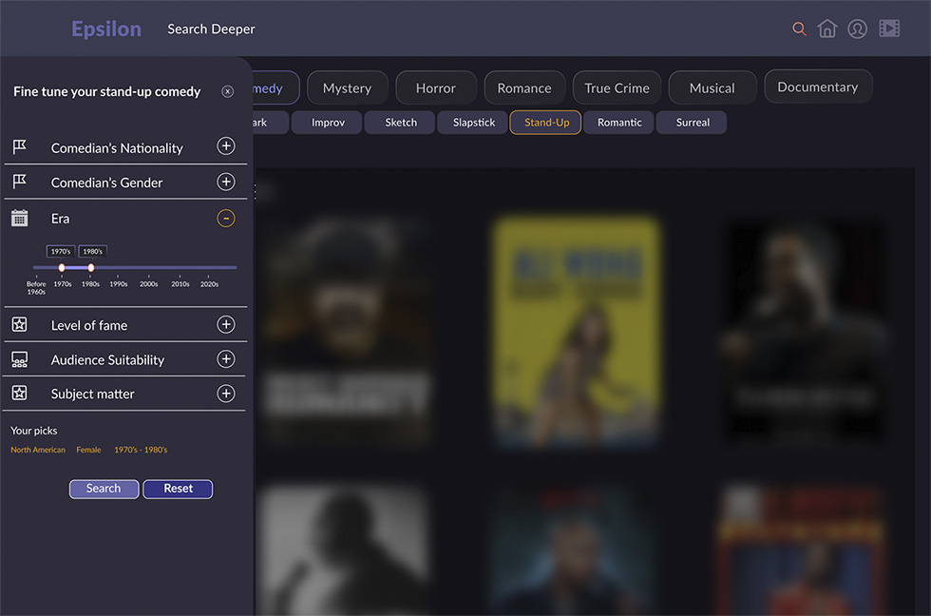The height and width of the screenshot is (616, 931).
Task: Collapse the Era filter section
Action: pos(226,219)
